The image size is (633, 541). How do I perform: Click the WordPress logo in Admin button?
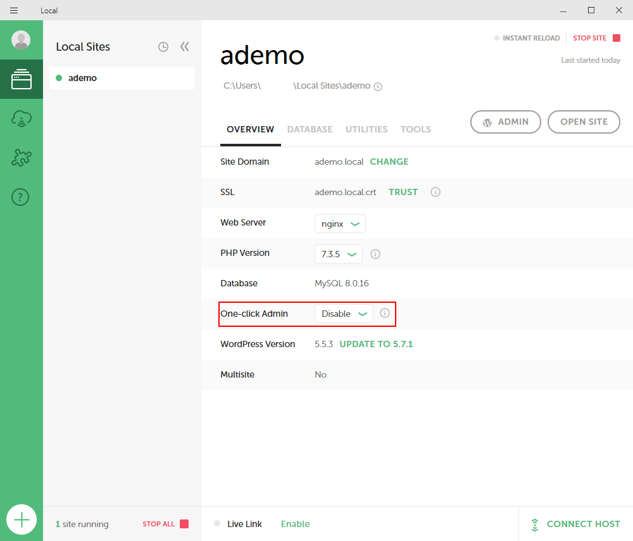(487, 122)
